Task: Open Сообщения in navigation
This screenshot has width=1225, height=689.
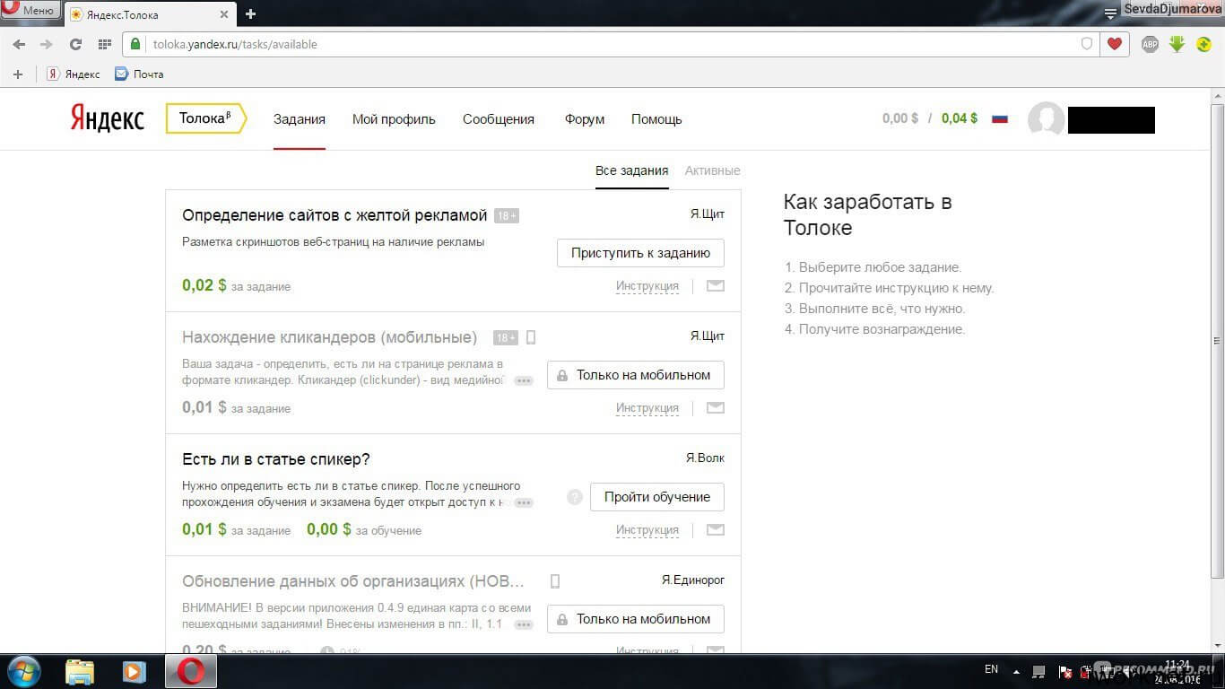Action: point(499,119)
